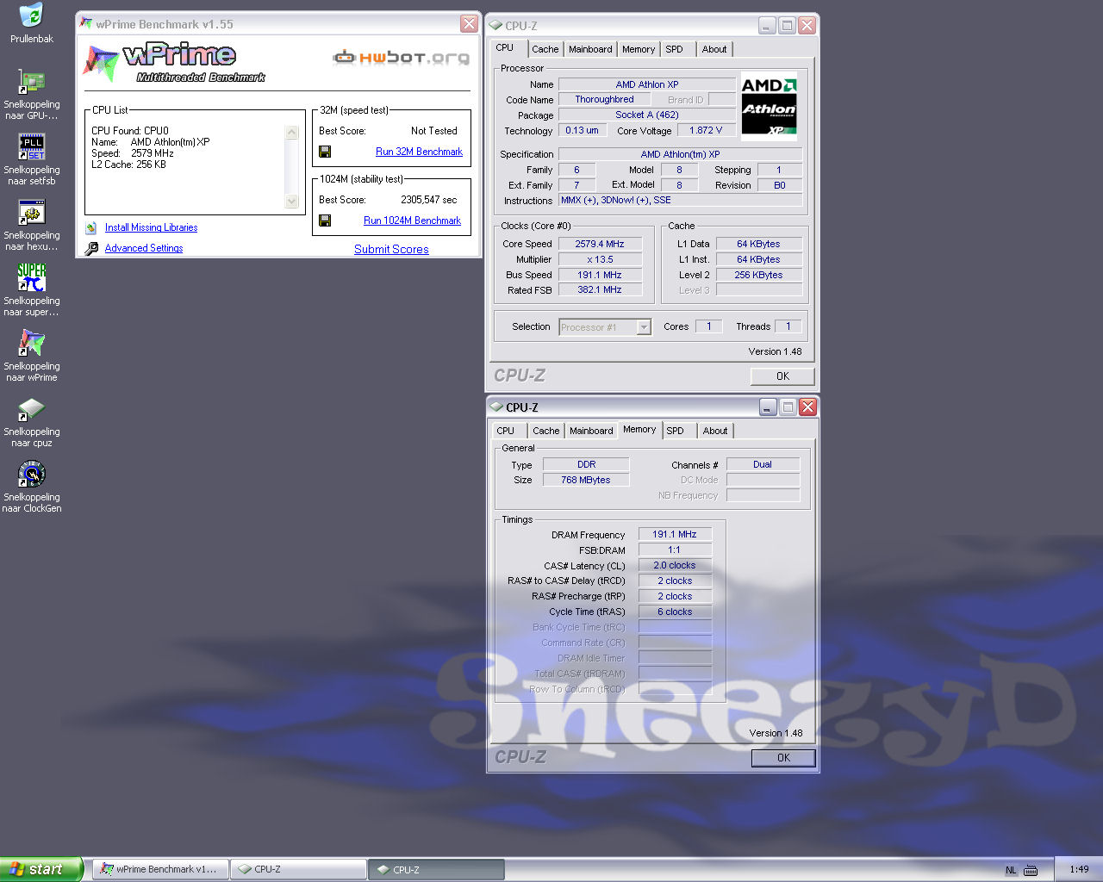Open the ClockGen desktop shortcut
The image size is (1103, 882).
[31, 474]
